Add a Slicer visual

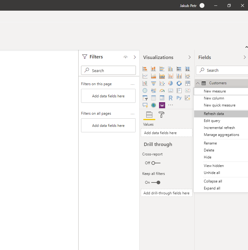point(145,98)
